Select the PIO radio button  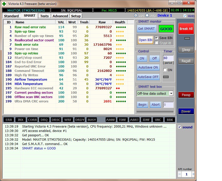pos(147,15)
